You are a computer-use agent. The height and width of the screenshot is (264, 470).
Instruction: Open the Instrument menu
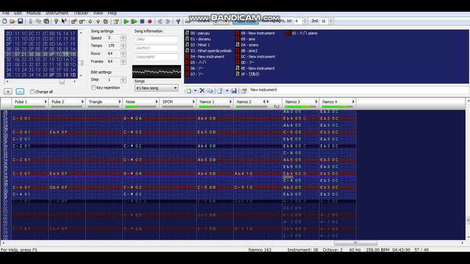[57, 13]
